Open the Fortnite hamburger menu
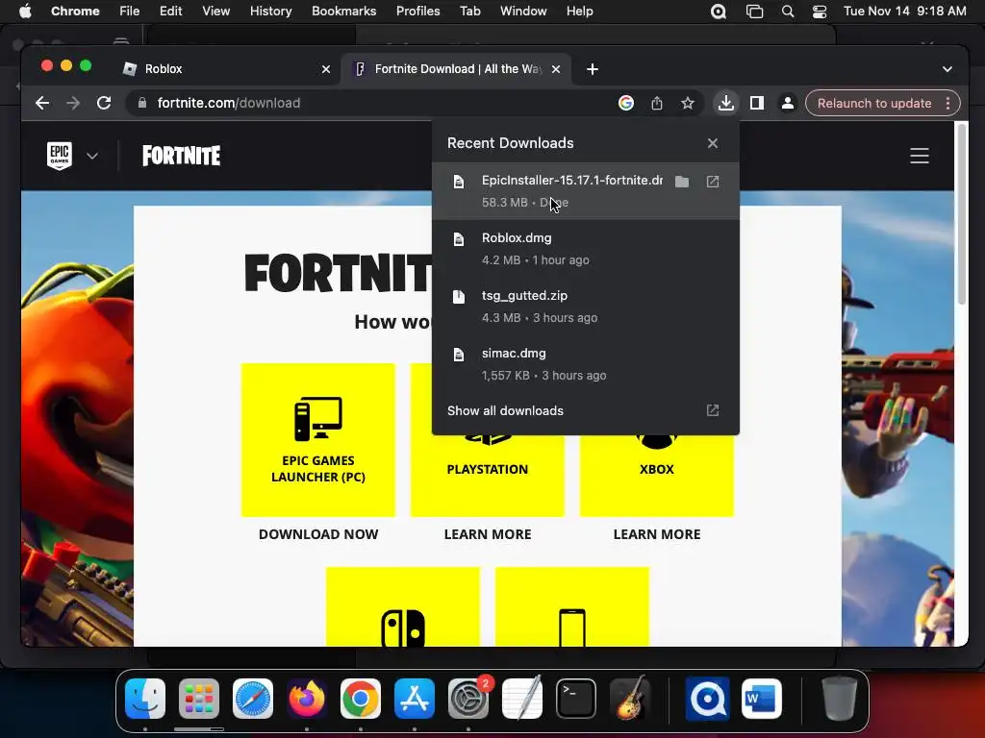Viewport: 985px width, 738px height. 919,155
